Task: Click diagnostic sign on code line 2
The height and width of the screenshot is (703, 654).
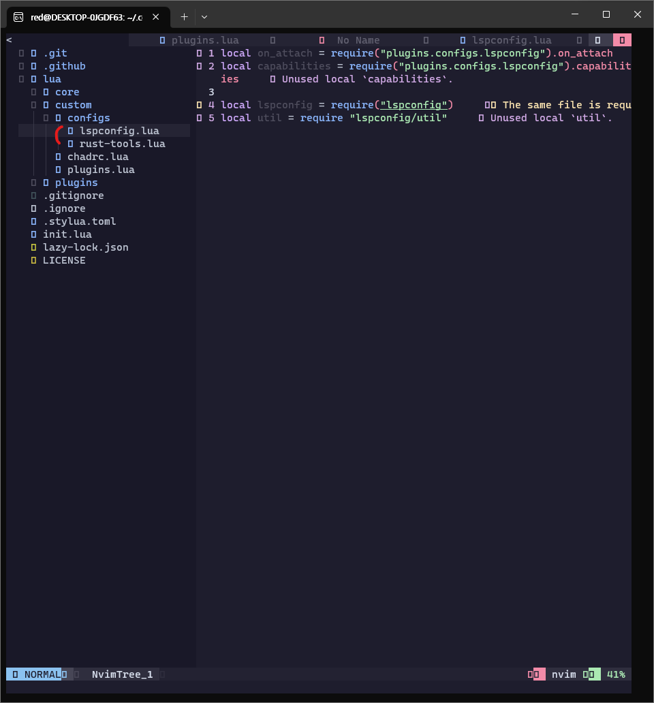Action: pyautogui.click(x=199, y=66)
